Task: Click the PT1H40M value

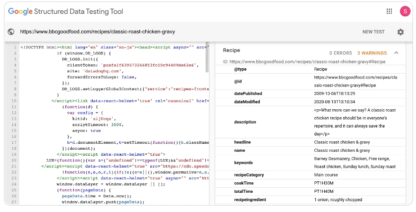Action: click(324, 191)
